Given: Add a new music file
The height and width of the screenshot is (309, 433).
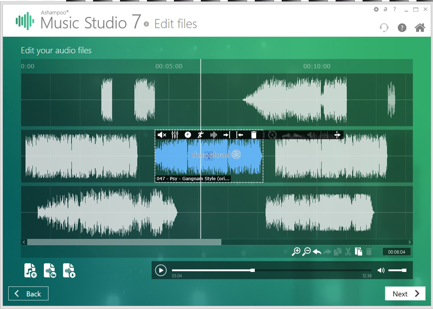Looking at the screenshot, I should pos(31,271).
